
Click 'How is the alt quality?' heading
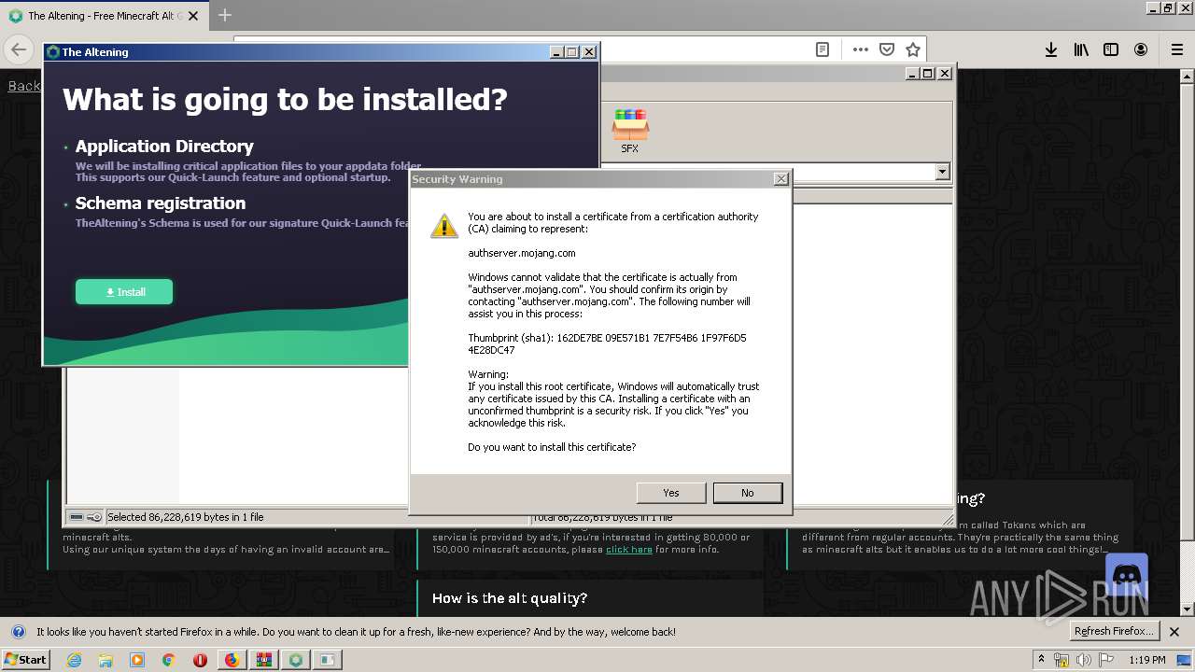click(510, 598)
